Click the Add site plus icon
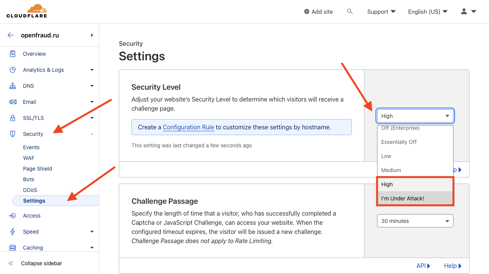489x274 pixels. (306, 12)
